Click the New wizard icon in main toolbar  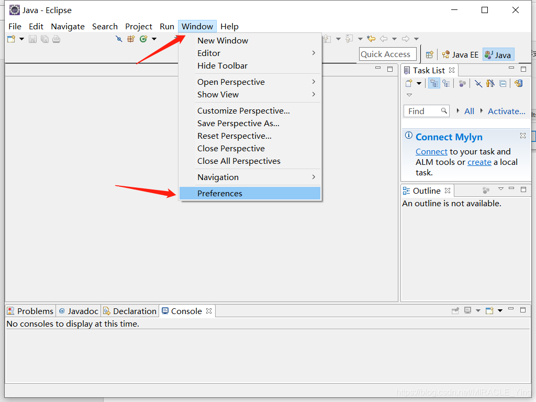[12, 39]
